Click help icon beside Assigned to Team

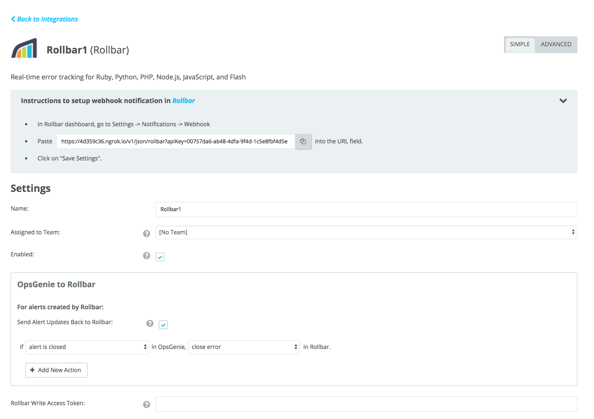point(146,233)
